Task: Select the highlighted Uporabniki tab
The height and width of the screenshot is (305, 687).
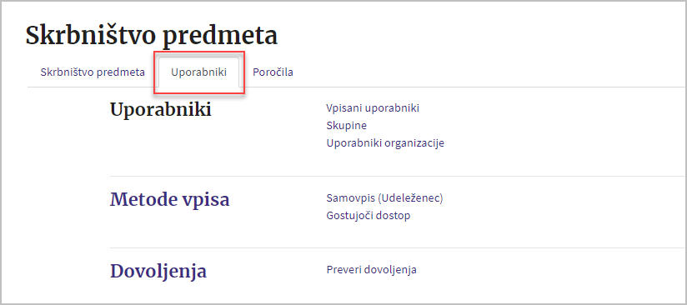Action: (199, 72)
